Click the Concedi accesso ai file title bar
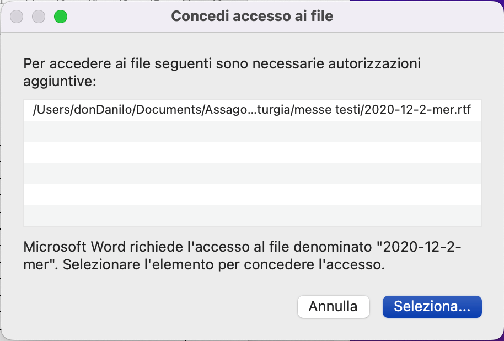 point(252,16)
